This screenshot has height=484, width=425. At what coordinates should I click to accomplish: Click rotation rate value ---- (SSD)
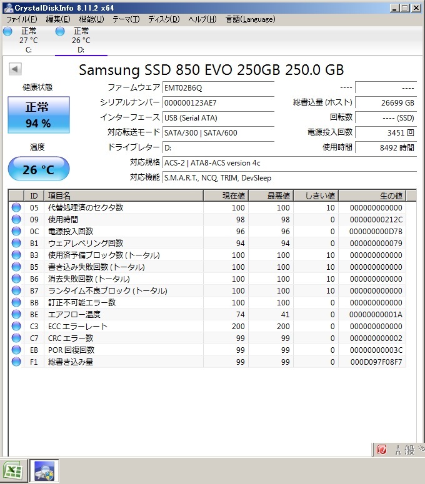(x=386, y=118)
